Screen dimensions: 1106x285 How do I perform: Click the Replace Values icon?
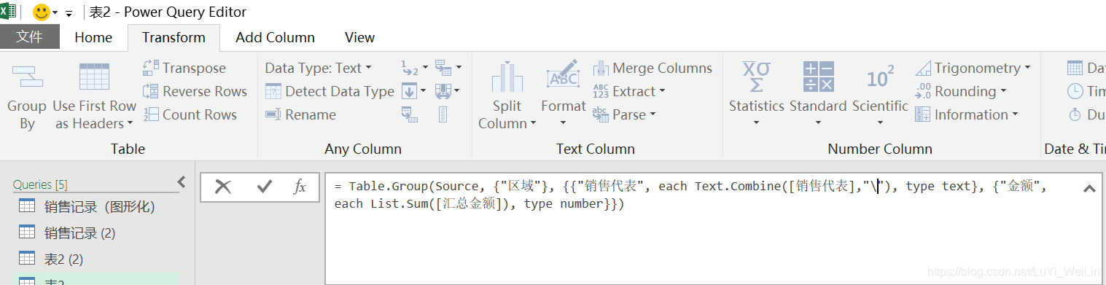click(410, 68)
